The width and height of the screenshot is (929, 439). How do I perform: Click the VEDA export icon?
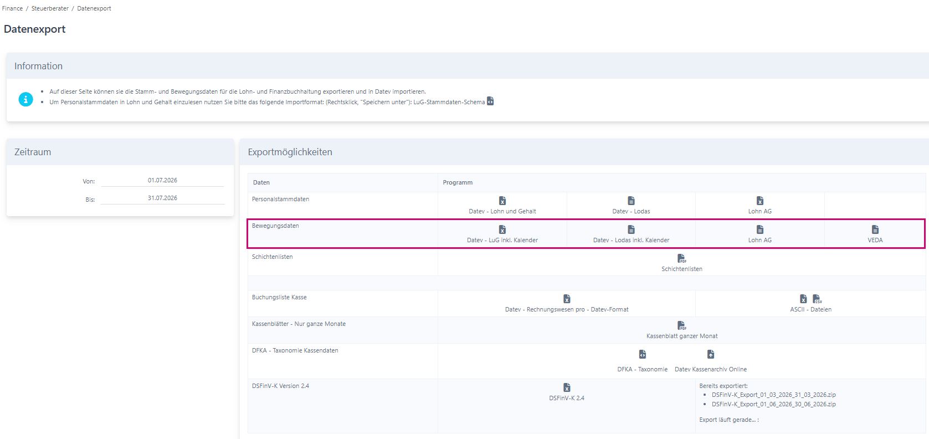[875, 229]
